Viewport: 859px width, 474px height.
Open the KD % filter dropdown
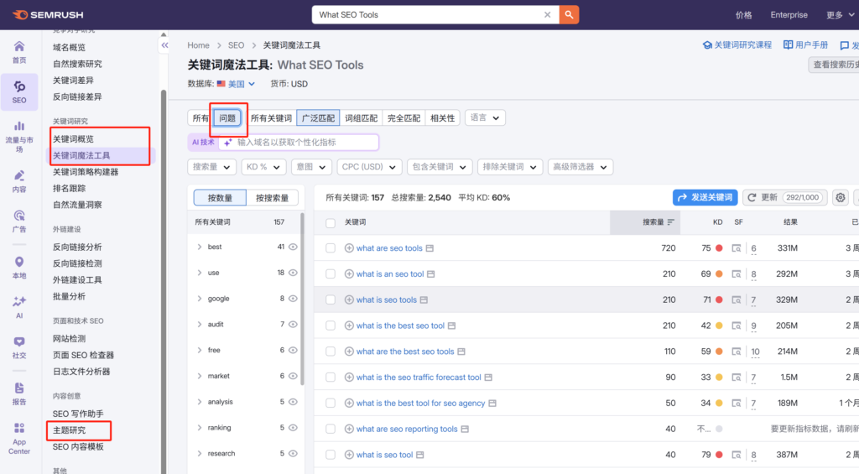(263, 167)
